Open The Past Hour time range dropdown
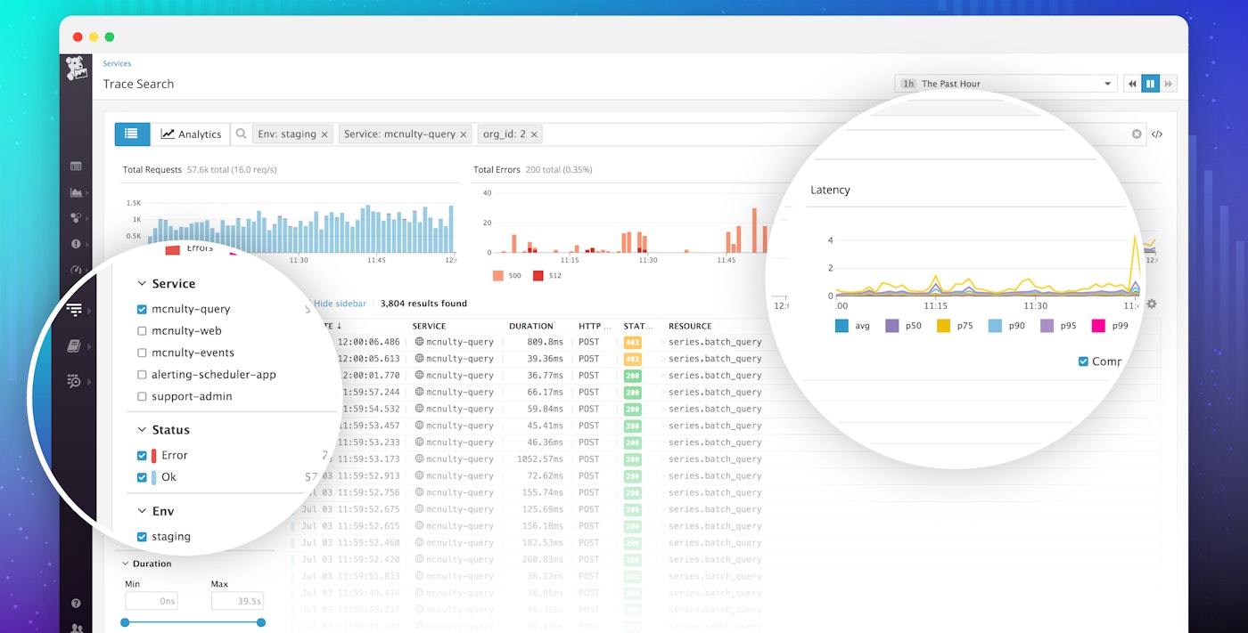The width and height of the screenshot is (1248, 633). pyautogui.click(x=1006, y=83)
